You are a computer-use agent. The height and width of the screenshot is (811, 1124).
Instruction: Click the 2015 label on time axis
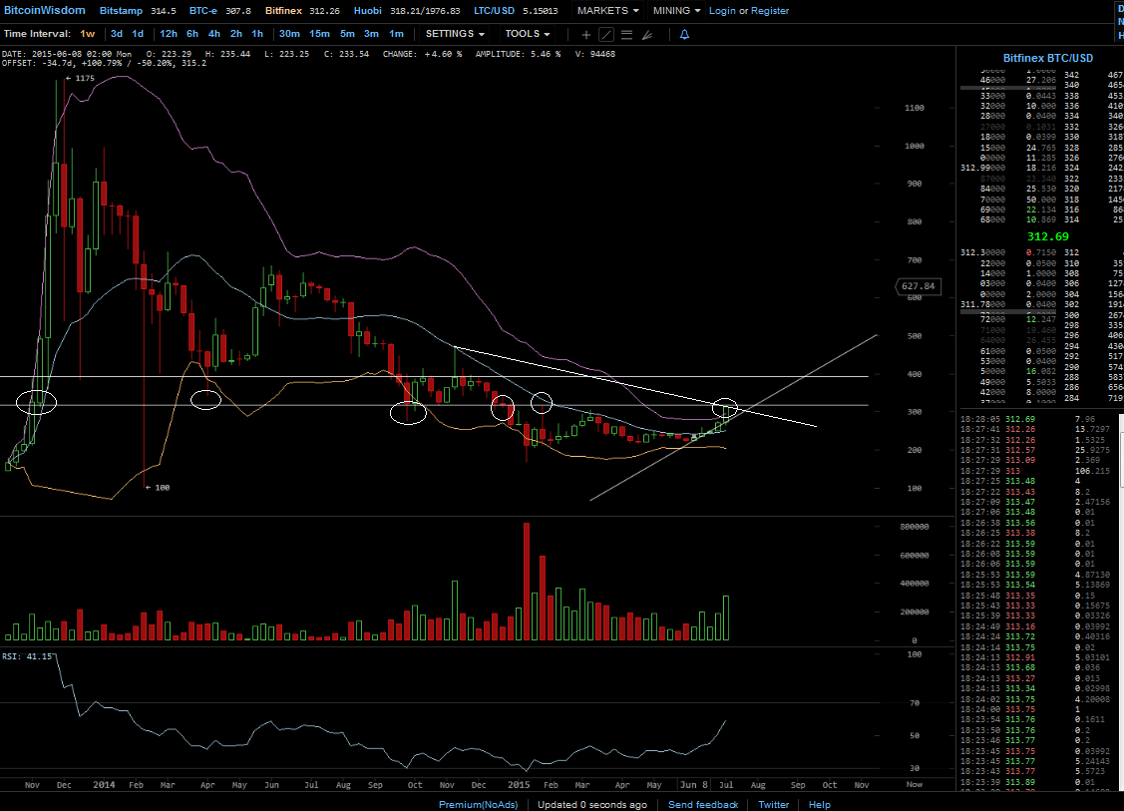(x=519, y=784)
